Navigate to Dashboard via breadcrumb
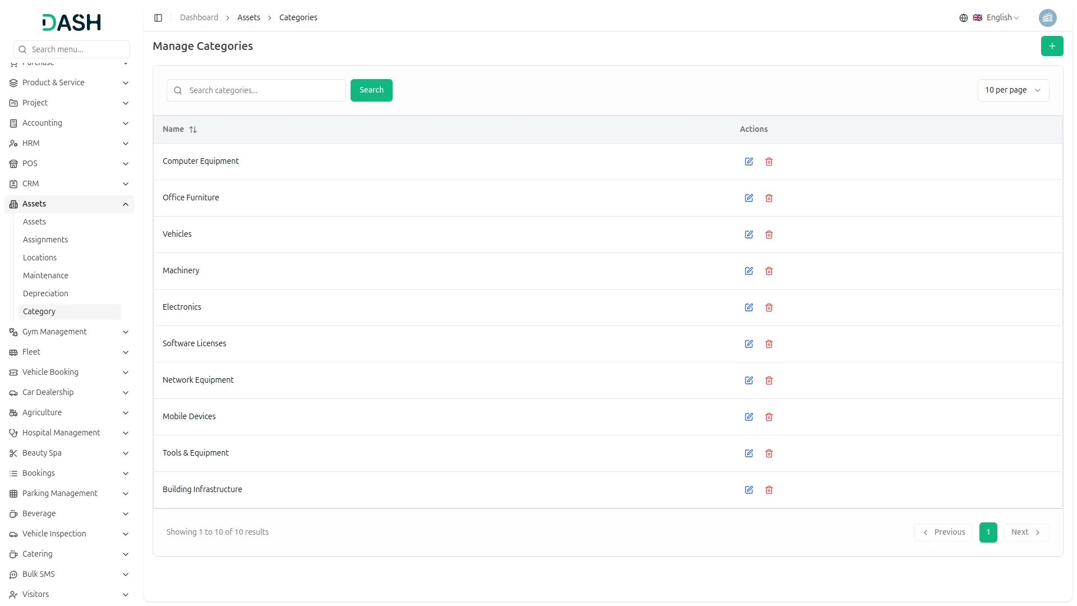This screenshot has width=1077, height=606. (x=199, y=17)
